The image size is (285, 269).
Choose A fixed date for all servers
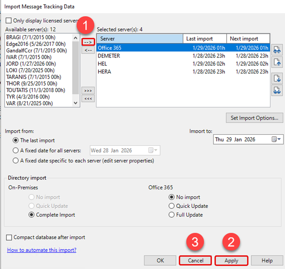pos(16,150)
